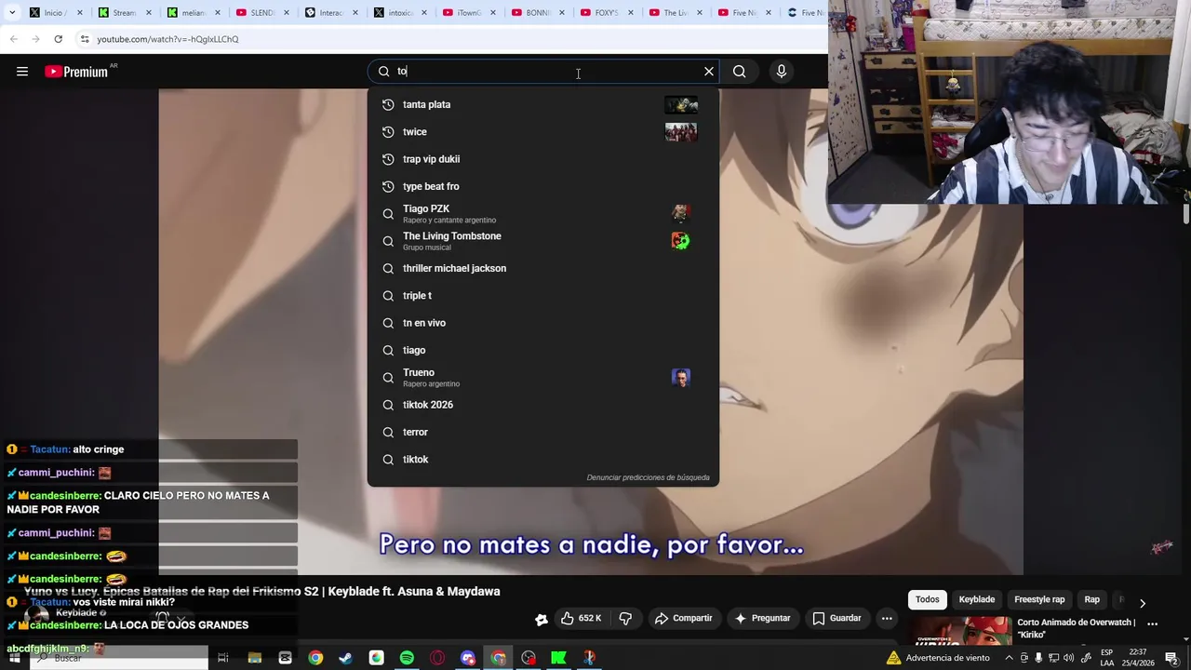Switch to the 'Inicio' X tab
Screen dimensions: 1191x670
[x=56, y=13]
